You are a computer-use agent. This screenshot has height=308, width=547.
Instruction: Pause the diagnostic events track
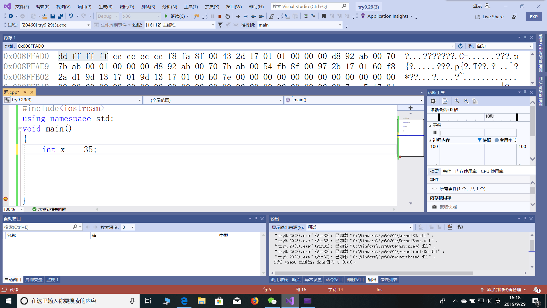tap(435, 132)
